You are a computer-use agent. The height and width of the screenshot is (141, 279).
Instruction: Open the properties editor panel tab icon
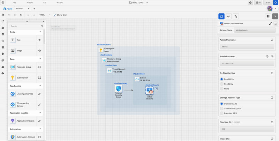click(221, 16)
